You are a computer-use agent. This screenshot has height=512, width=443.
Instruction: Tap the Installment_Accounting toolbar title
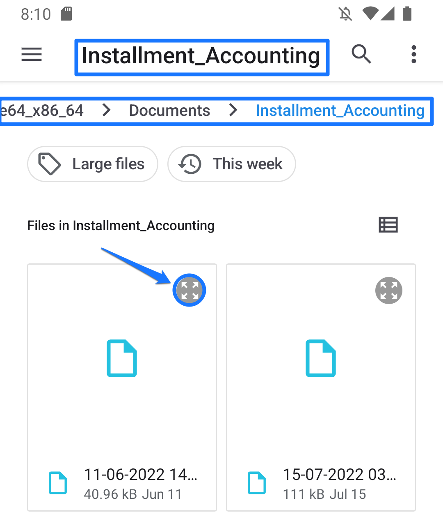pos(201,56)
